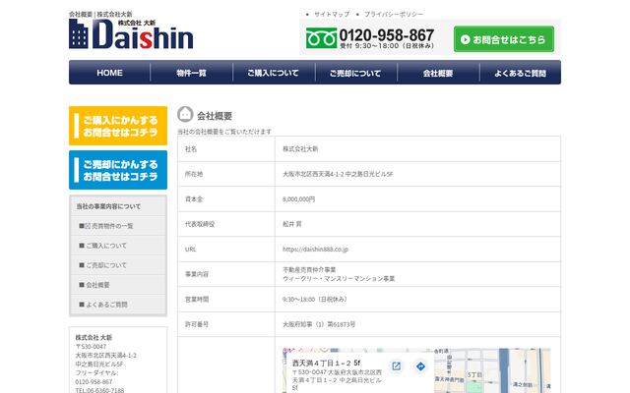Click the phone number 0120-958-867 in header
This screenshot has height=393, width=630.
387,35
